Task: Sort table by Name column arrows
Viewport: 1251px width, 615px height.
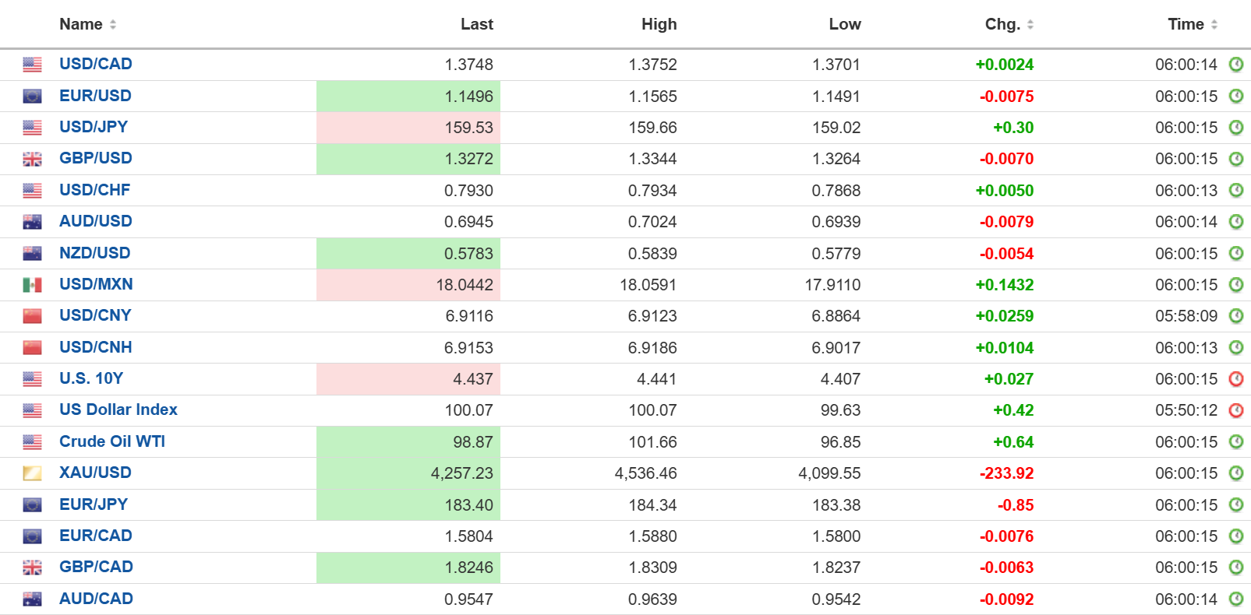Action: [x=113, y=25]
